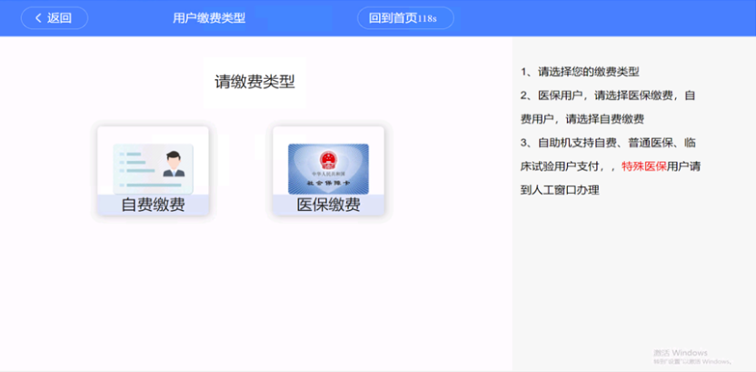Select the social security card image
This screenshot has height=372, width=756.
tap(328, 166)
